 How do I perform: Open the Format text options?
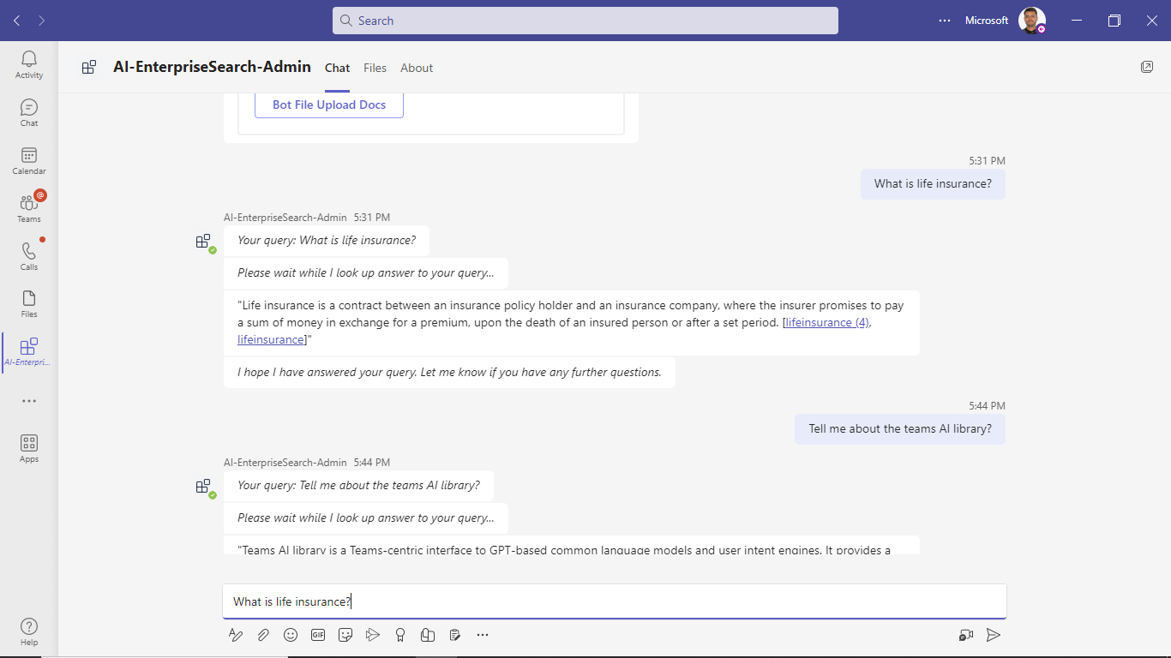[x=236, y=635]
